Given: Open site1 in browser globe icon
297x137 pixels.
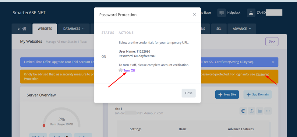Looking at the screenshot, I should point(243,111).
